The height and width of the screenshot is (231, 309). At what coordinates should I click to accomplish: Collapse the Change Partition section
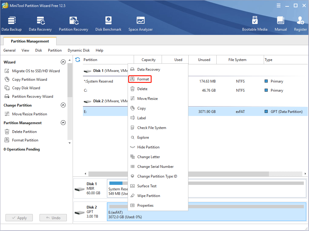click(x=63, y=105)
